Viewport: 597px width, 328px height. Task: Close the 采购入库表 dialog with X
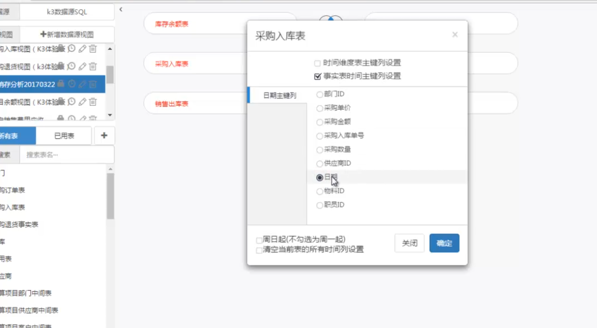[455, 35]
